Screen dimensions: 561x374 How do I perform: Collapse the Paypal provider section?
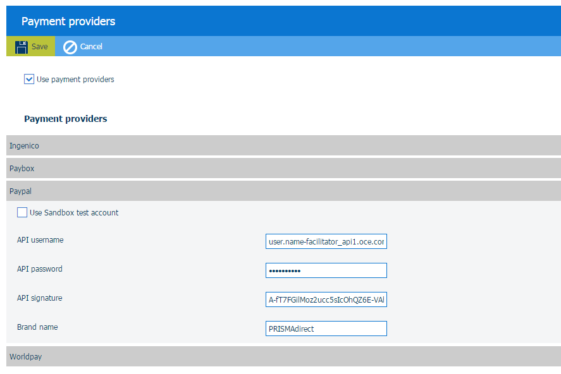(x=283, y=191)
